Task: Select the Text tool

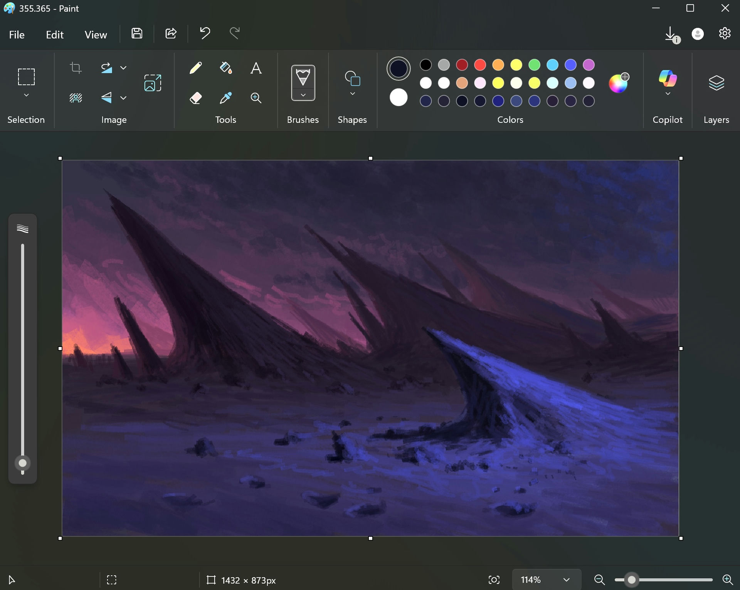Action: [256, 68]
